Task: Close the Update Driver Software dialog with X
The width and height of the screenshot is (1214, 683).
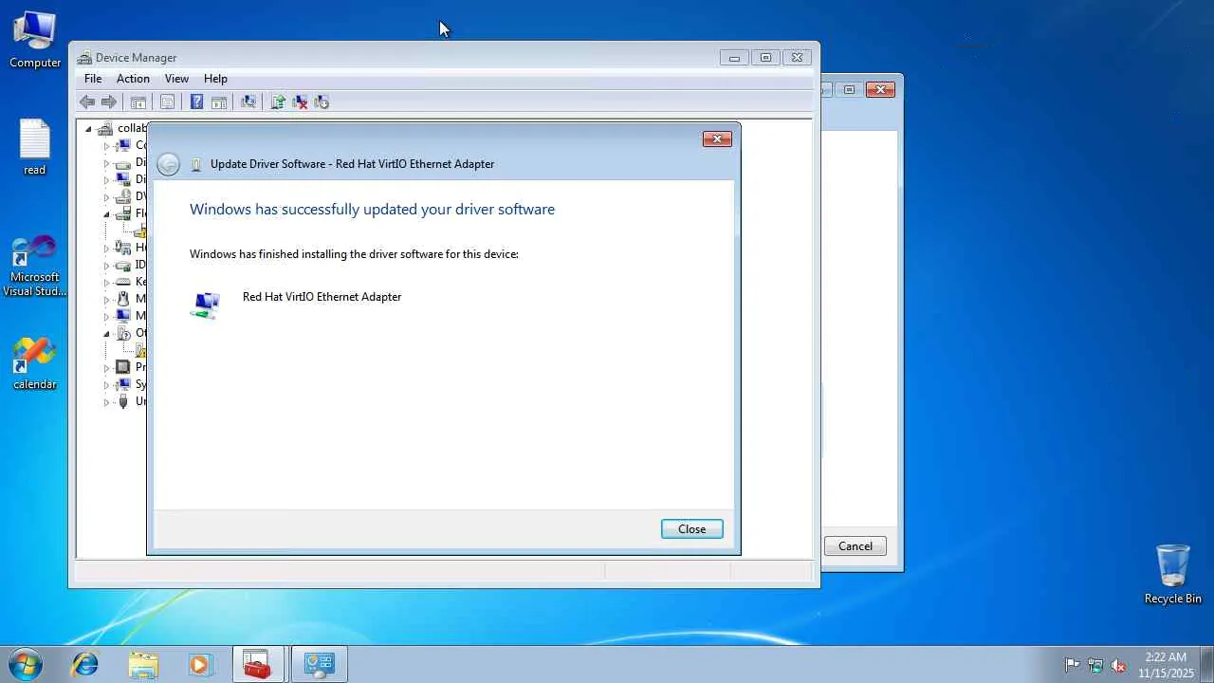Action: pyautogui.click(x=717, y=139)
